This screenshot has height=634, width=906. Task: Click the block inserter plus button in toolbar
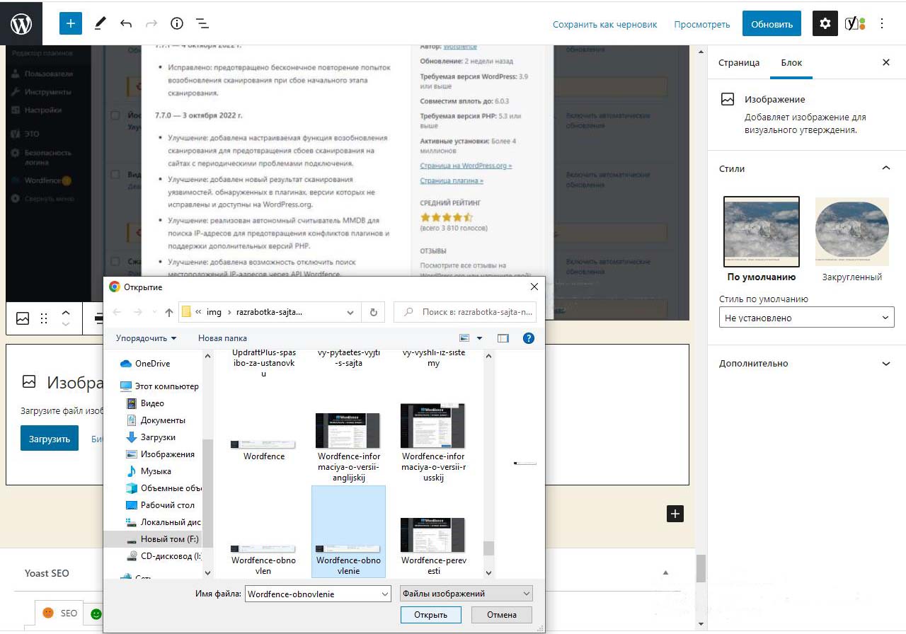tap(71, 23)
